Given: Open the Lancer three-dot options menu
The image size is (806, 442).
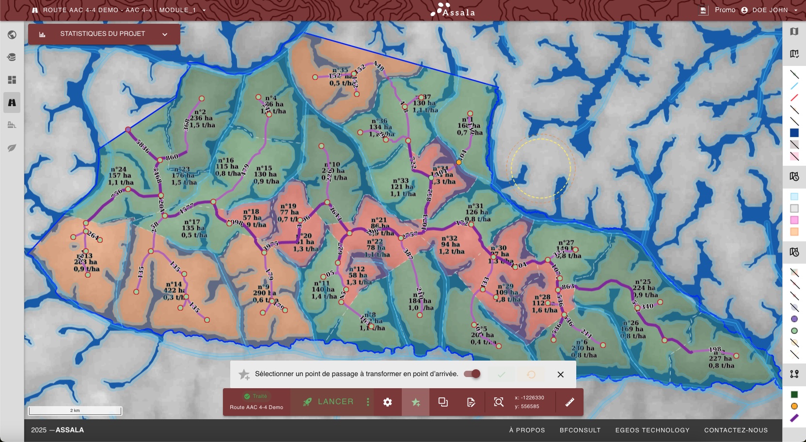Looking at the screenshot, I should tap(368, 402).
